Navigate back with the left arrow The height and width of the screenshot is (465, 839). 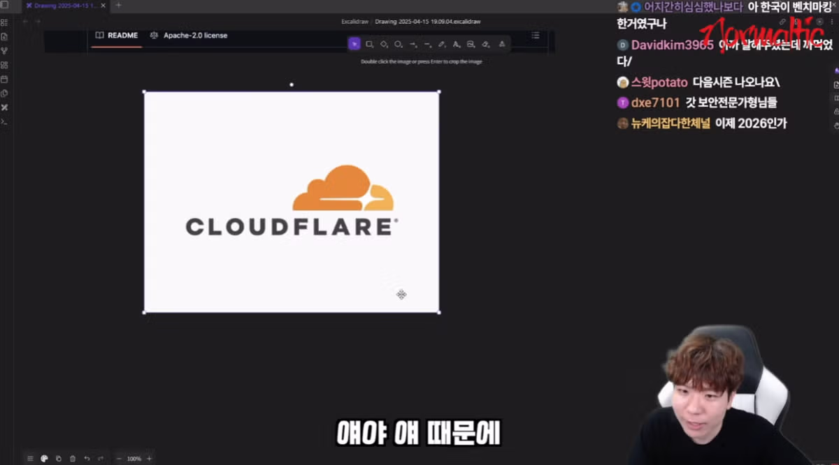(x=26, y=21)
